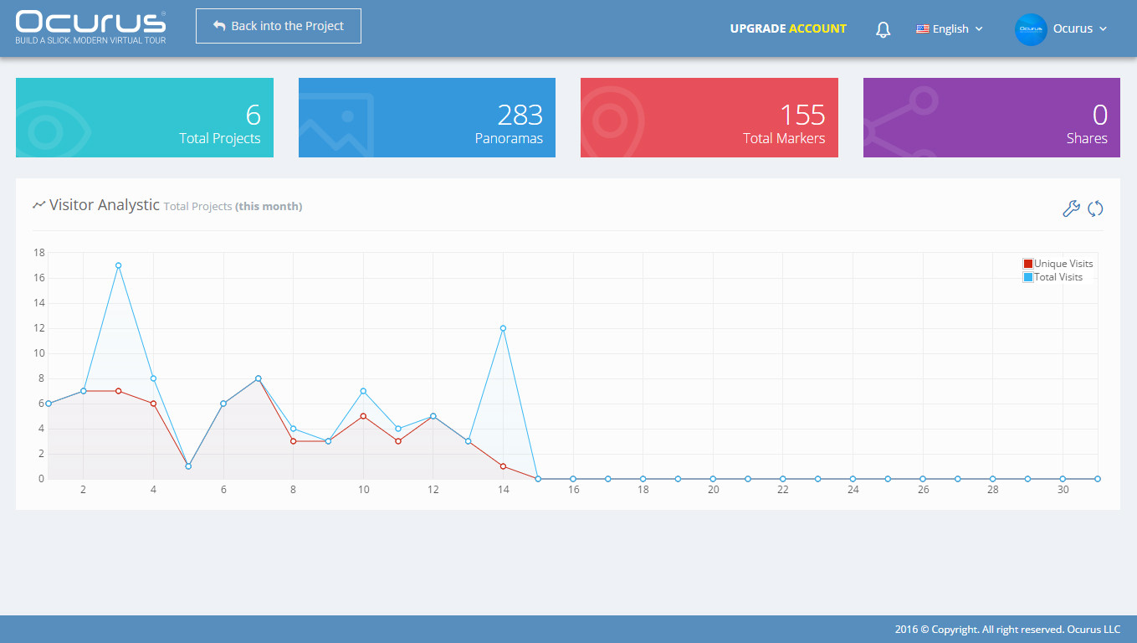Click Back into the Project button

point(279,26)
